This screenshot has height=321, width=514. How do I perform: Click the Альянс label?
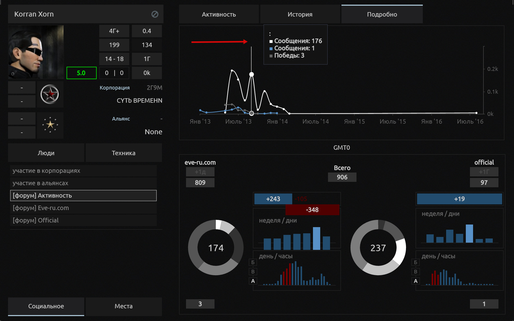(121, 119)
